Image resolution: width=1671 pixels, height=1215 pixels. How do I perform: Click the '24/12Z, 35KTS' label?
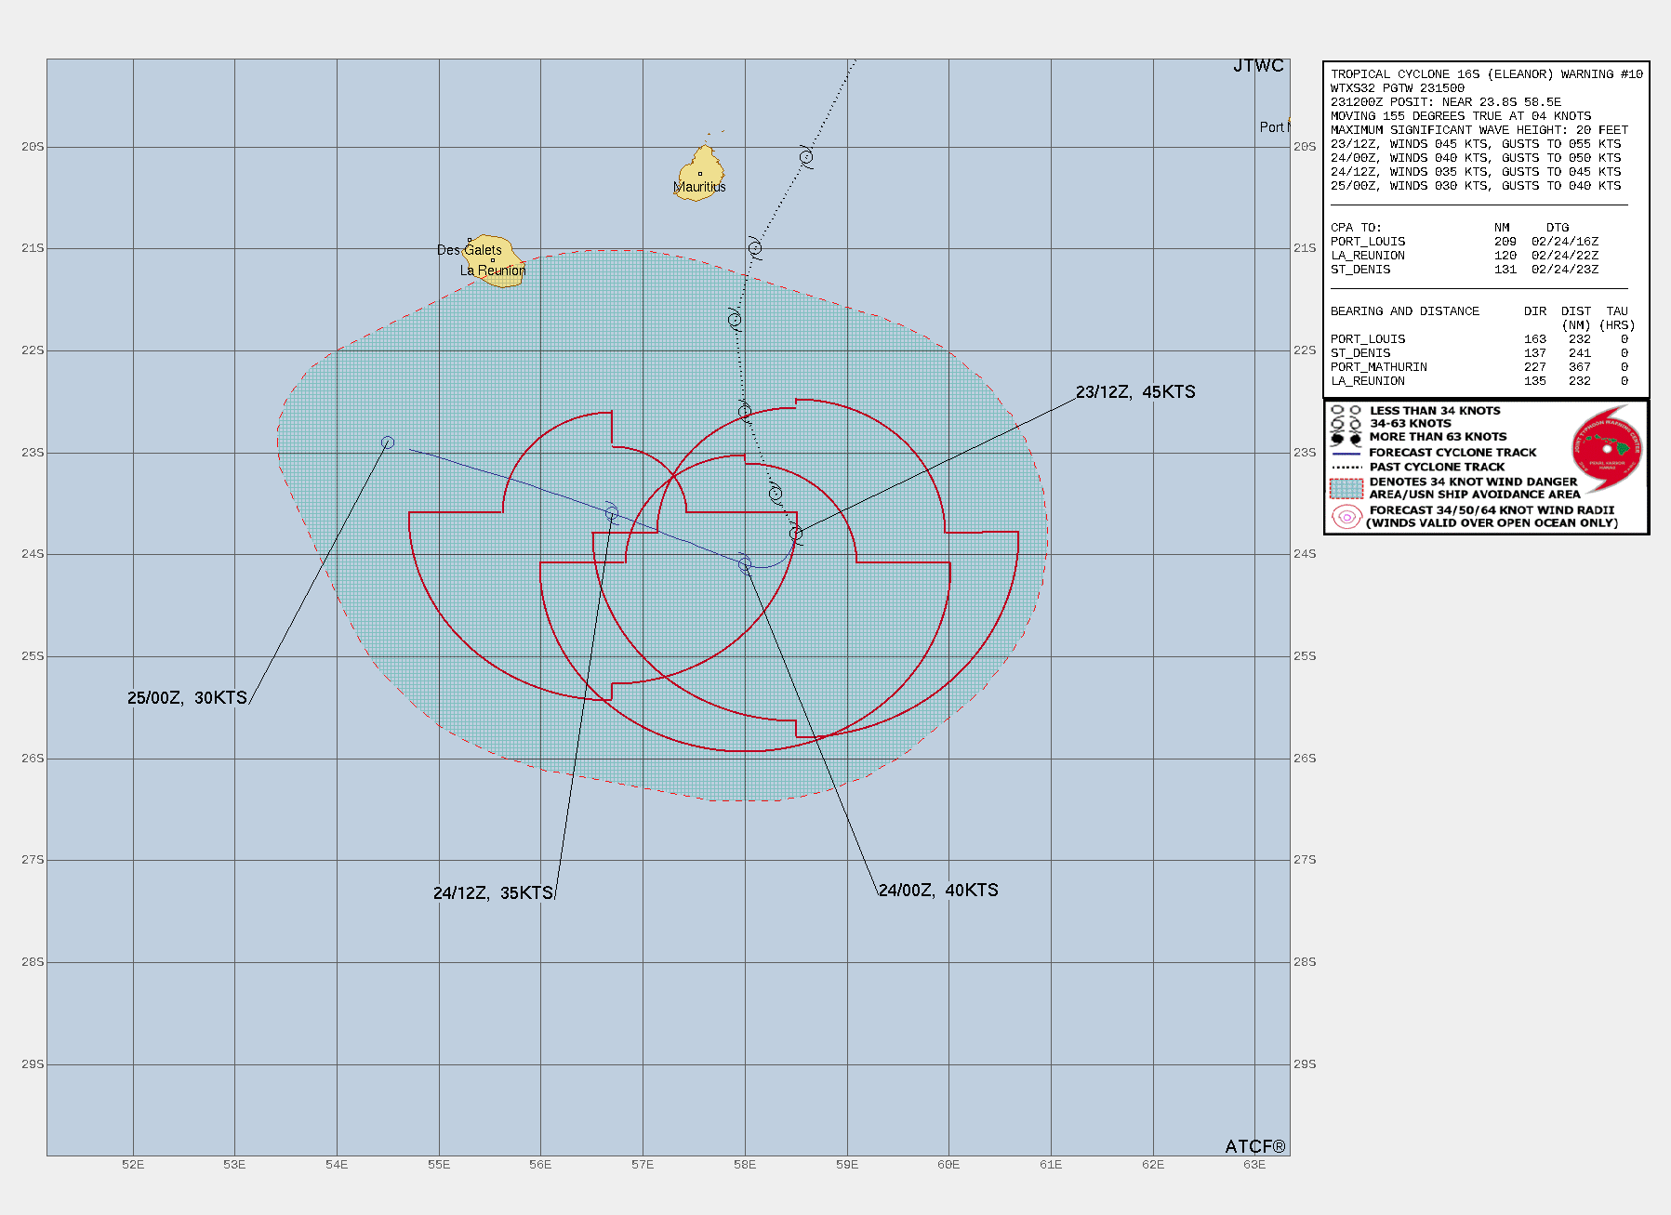[x=493, y=893]
